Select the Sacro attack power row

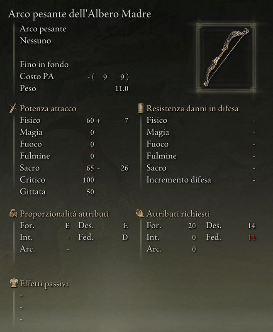point(74,168)
